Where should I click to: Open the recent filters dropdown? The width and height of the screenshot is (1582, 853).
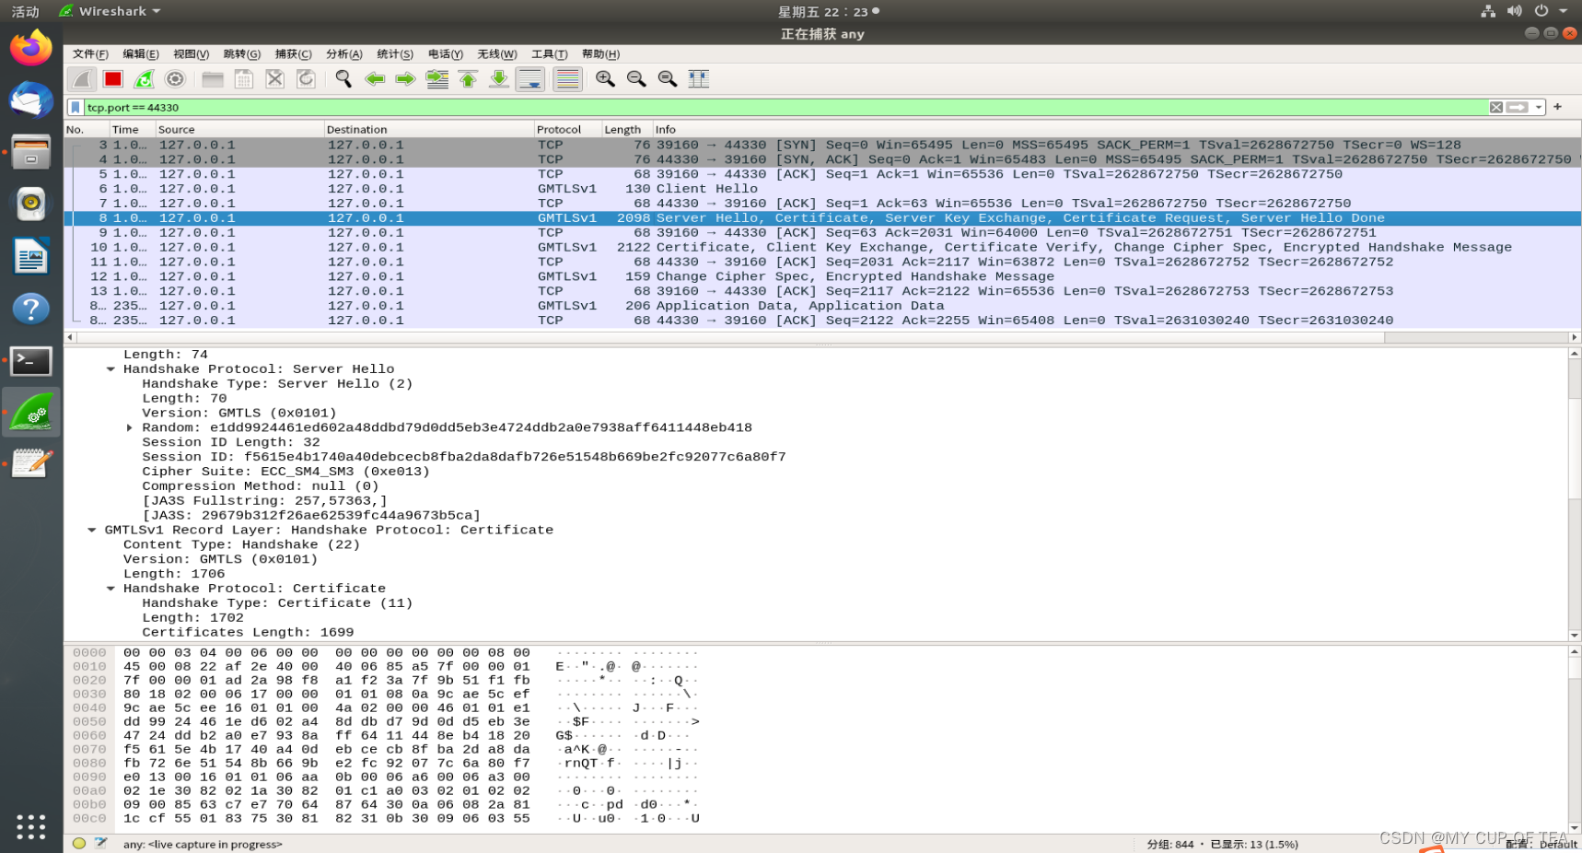coord(1539,108)
